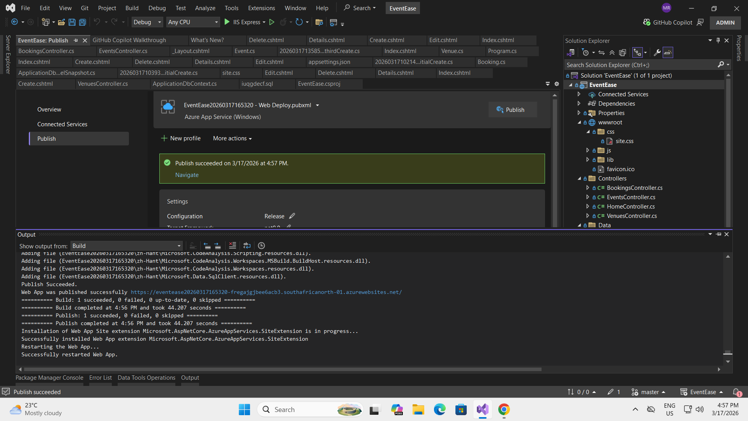Clear all text in Output window
748x421 pixels.
pyautogui.click(x=233, y=246)
